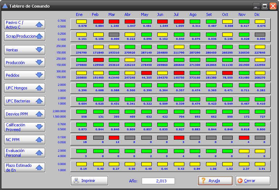Select red Ene swatch in NC PPM row
The image size is (279, 190).
pos(81,138)
